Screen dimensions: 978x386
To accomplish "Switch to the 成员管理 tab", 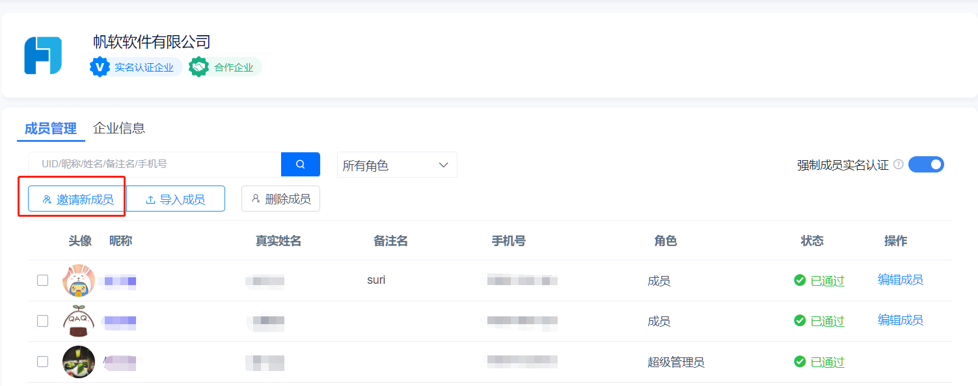I will pos(51,129).
